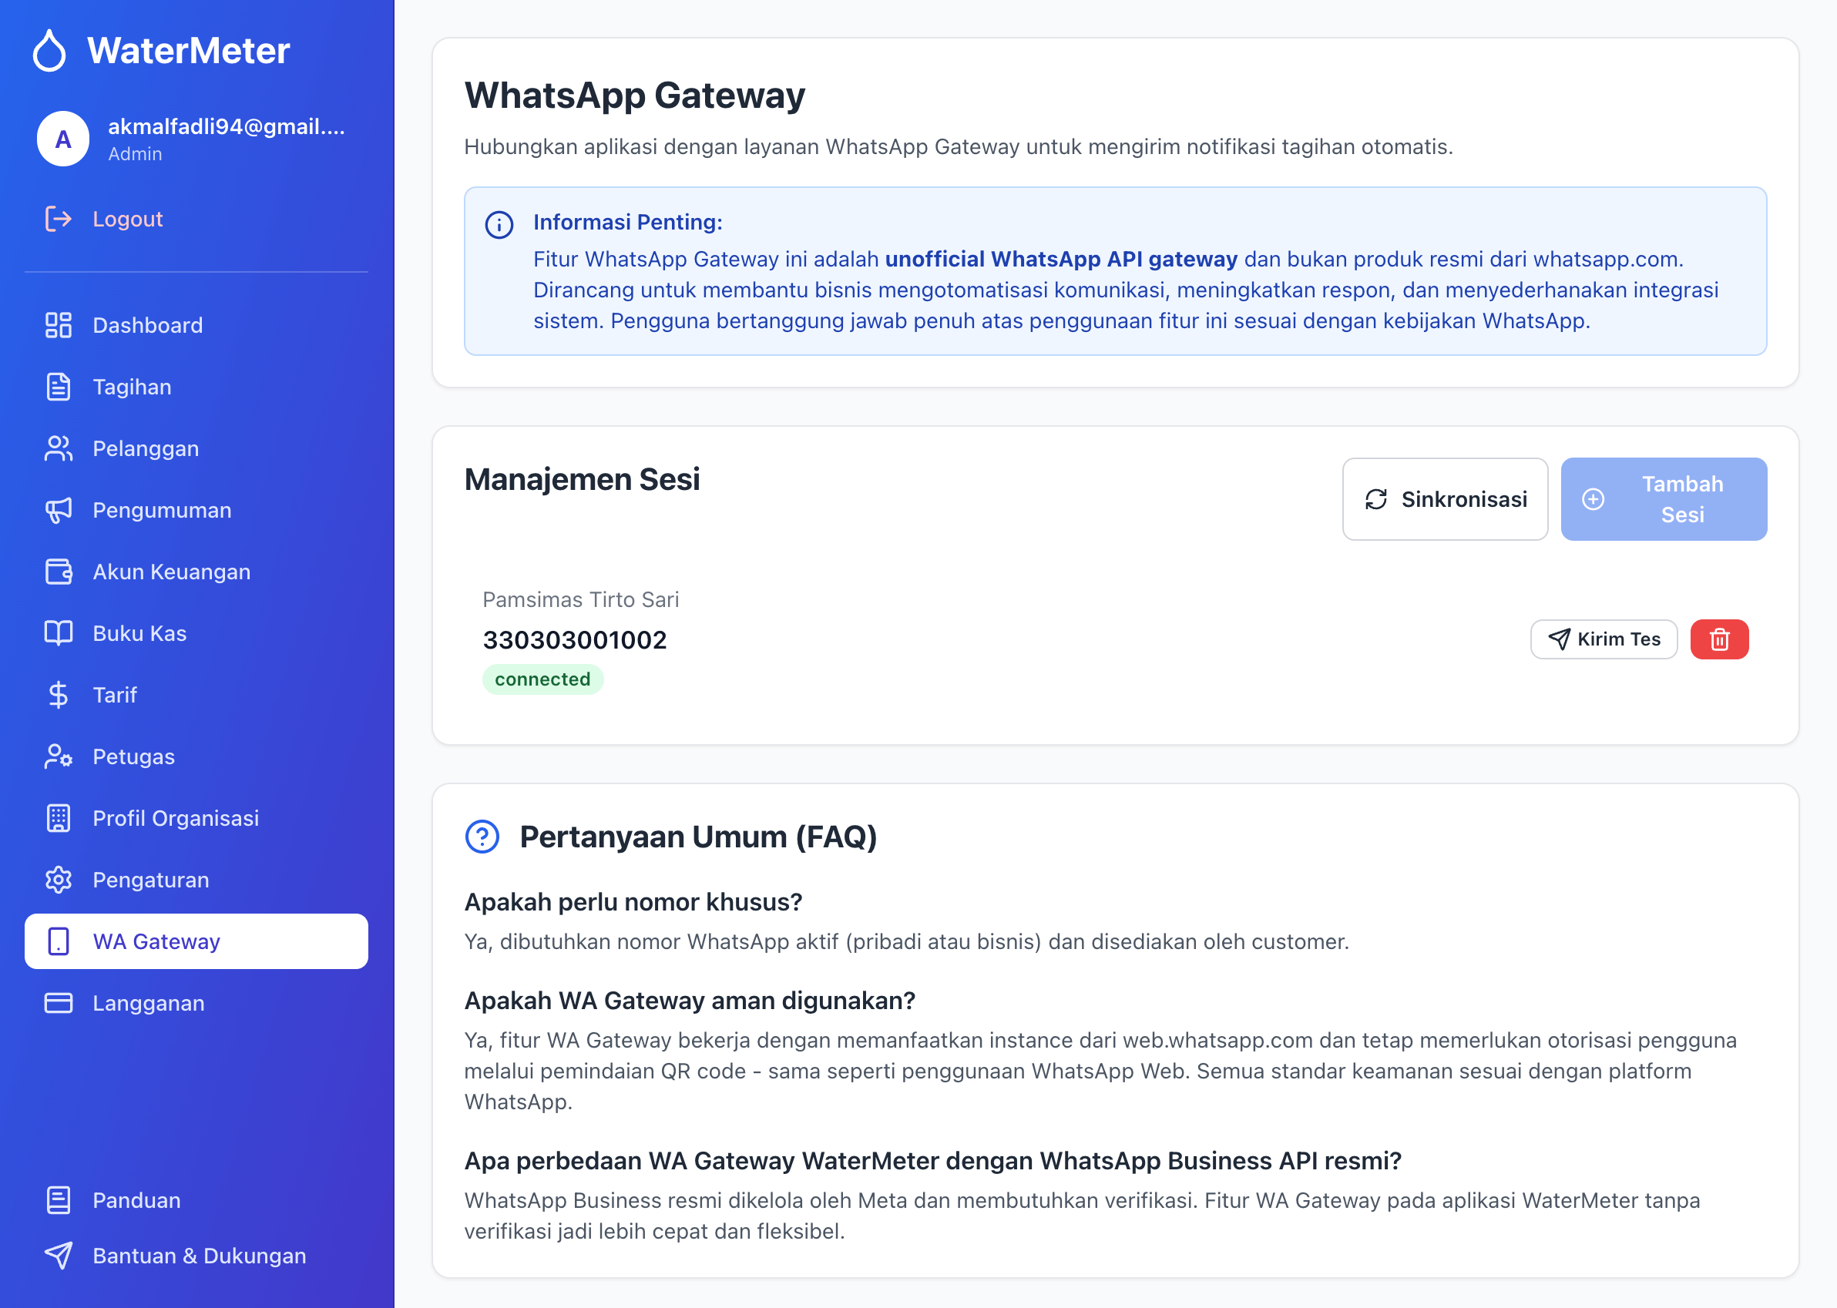Click the FAQ question mark icon
The height and width of the screenshot is (1308, 1837).
482,837
